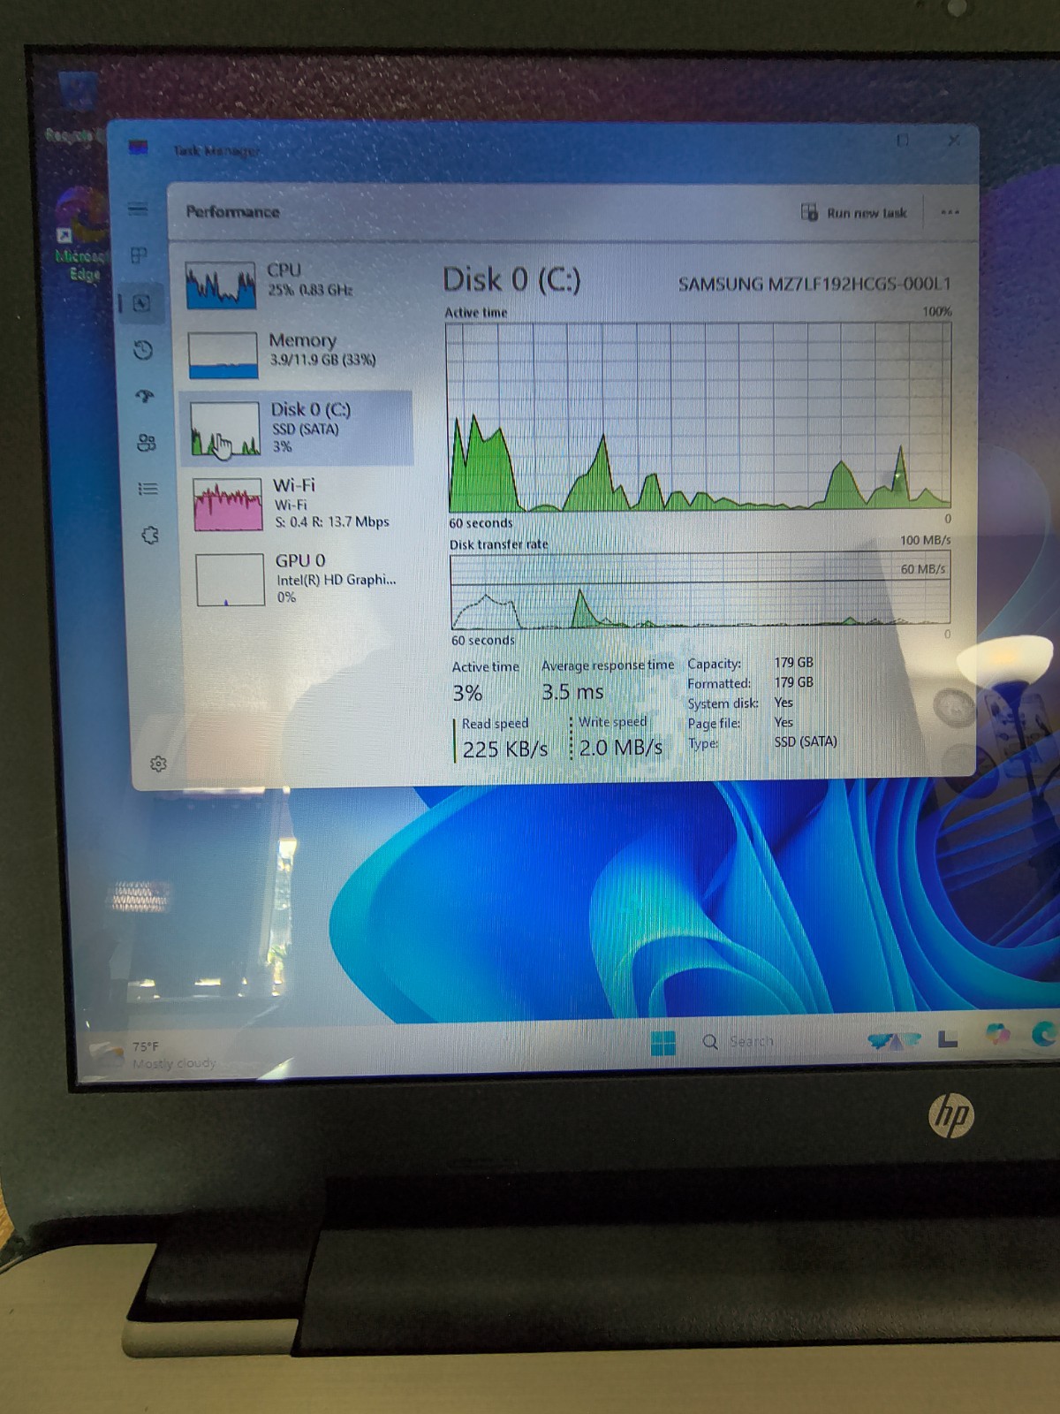The width and height of the screenshot is (1060, 1414).
Task: Open Task Manager Settings gear icon
Action: [x=158, y=764]
